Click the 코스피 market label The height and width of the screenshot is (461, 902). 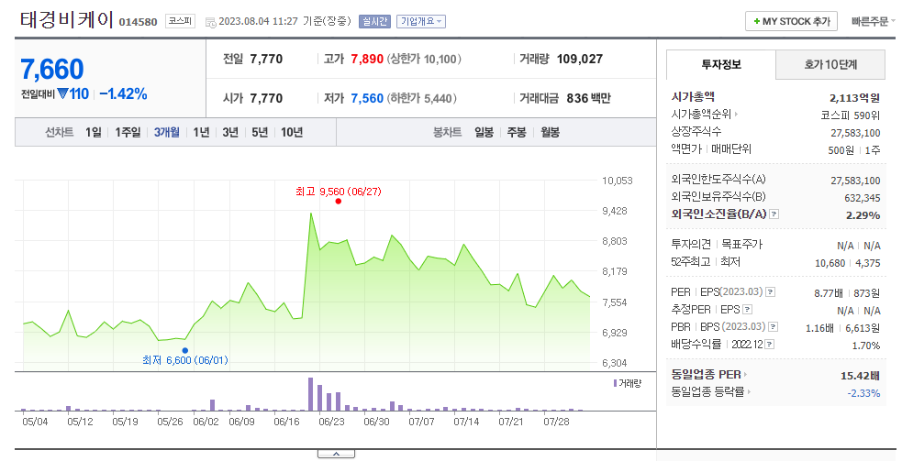[x=180, y=21]
